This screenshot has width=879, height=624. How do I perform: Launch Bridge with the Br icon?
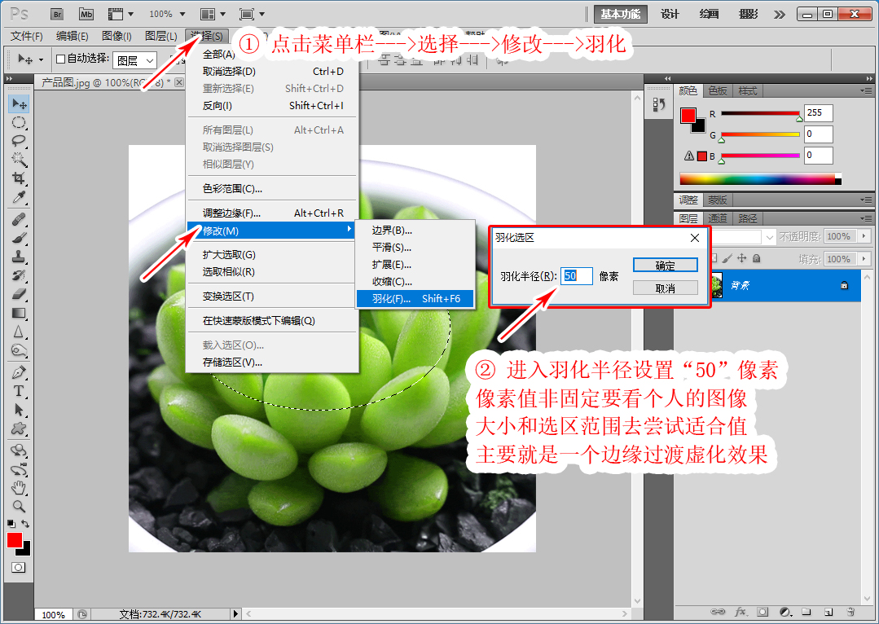click(x=57, y=14)
